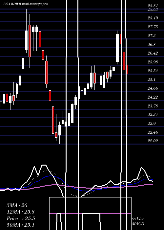
Task: Select the 26.8 price axis label
Action: pos(152,44)
